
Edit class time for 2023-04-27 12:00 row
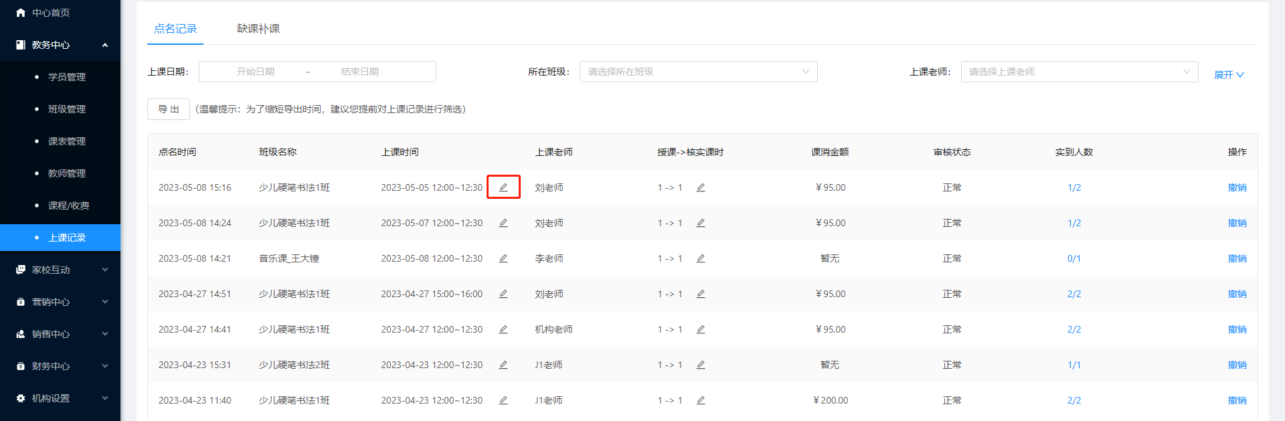pos(503,329)
